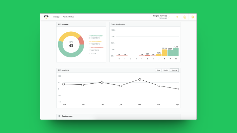
Task: Open the documentation book icon
Action: (x=185, y=17)
